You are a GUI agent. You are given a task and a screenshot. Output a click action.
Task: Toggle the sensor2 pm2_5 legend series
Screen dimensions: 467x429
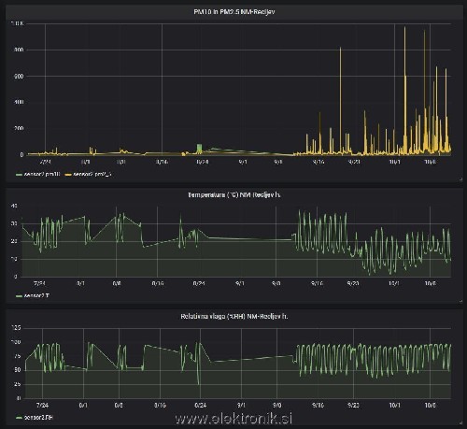(x=92, y=174)
